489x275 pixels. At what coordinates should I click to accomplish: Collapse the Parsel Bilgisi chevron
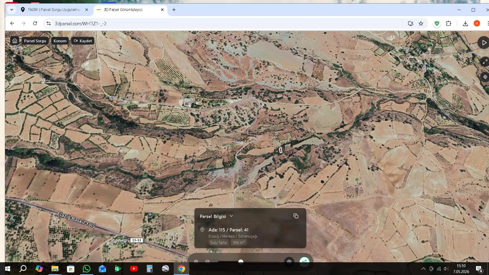[x=231, y=216]
